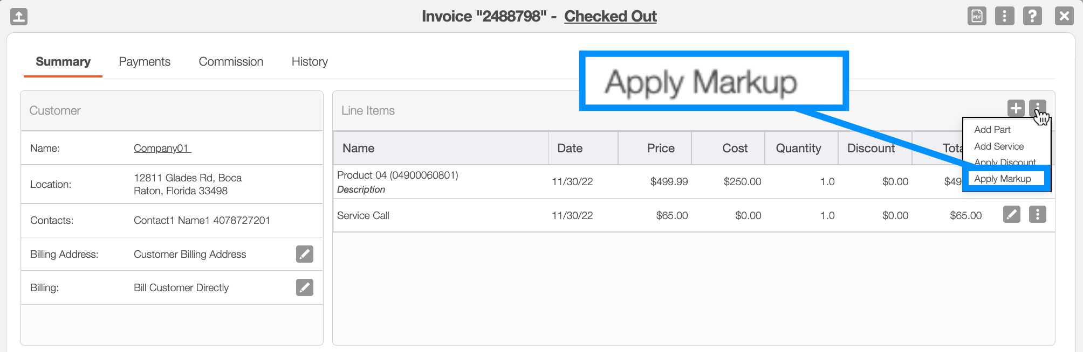Select Add Service menu option
The width and height of the screenshot is (1083, 352).
pos(998,146)
